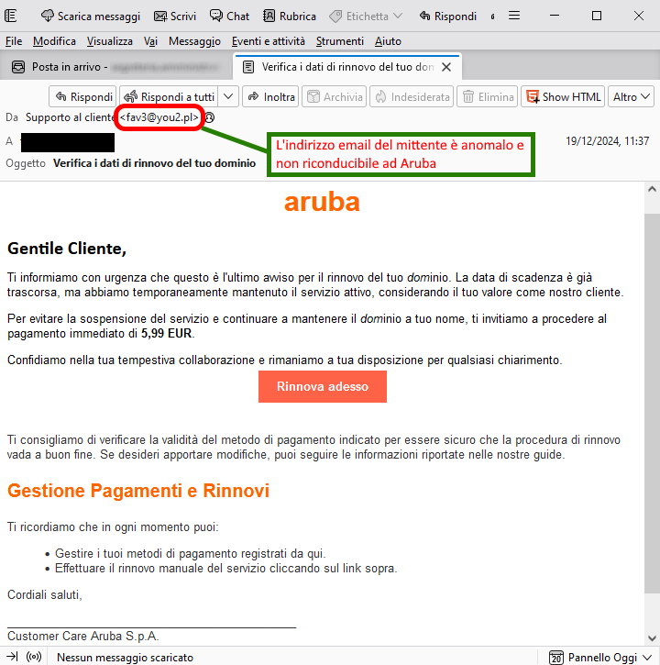The width and height of the screenshot is (660, 665).
Task: Click Rispondi a tutti button
Action: pos(169,96)
